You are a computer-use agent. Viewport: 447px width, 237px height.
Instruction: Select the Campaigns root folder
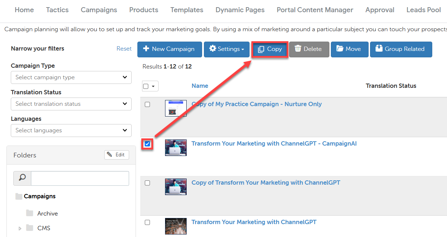(40, 196)
